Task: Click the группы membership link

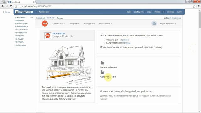Action: point(127,43)
